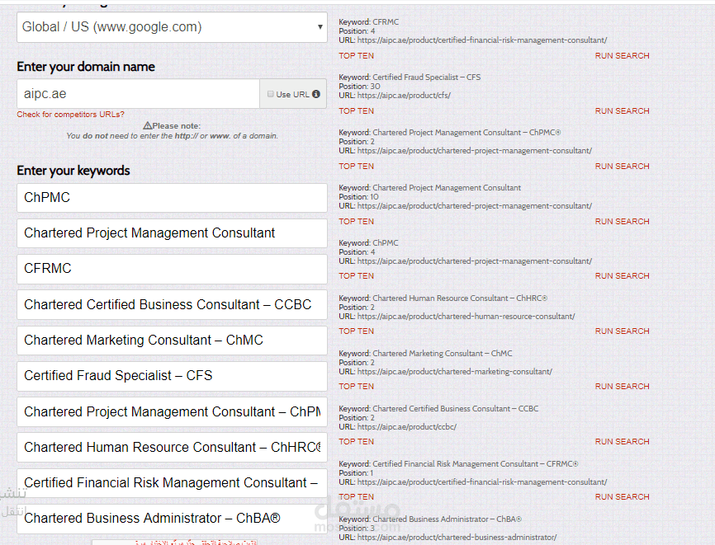Open the Check for competitors URLs link
The image size is (715, 545).
click(70, 115)
